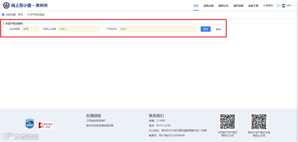Expand the user account menu chevron
Screen dimensions: 298x142
click(x=294, y=6)
